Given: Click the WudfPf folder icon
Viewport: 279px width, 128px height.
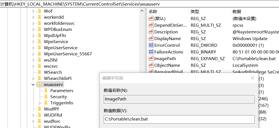Looking at the screenshot, I should tap(39, 109).
